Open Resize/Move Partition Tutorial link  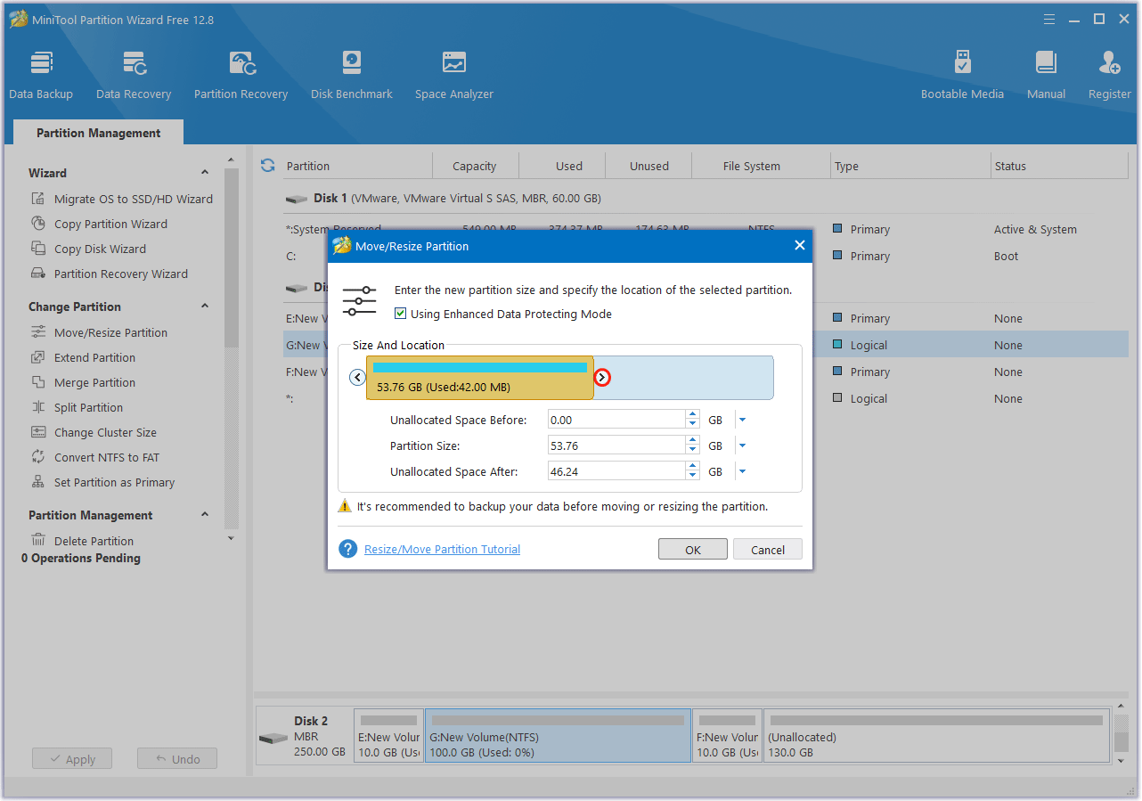coord(442,549)
